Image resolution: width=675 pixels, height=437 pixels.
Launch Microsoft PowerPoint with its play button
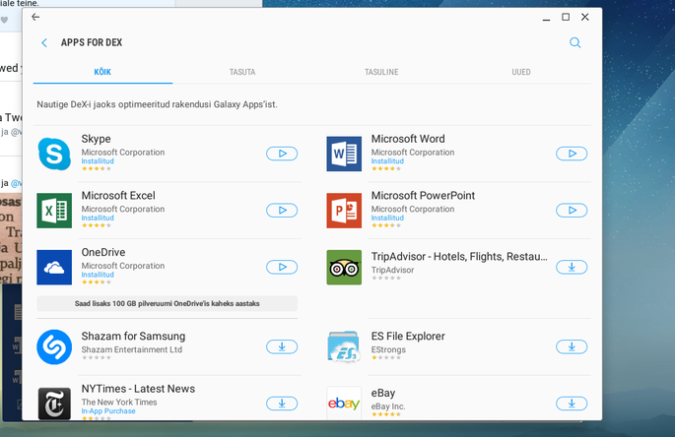tap(572, 211)
